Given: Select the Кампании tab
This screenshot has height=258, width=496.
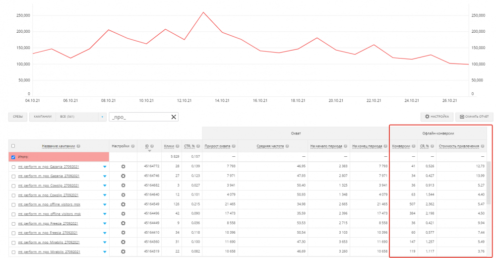Looking at the screenshot, I should 42,117.
